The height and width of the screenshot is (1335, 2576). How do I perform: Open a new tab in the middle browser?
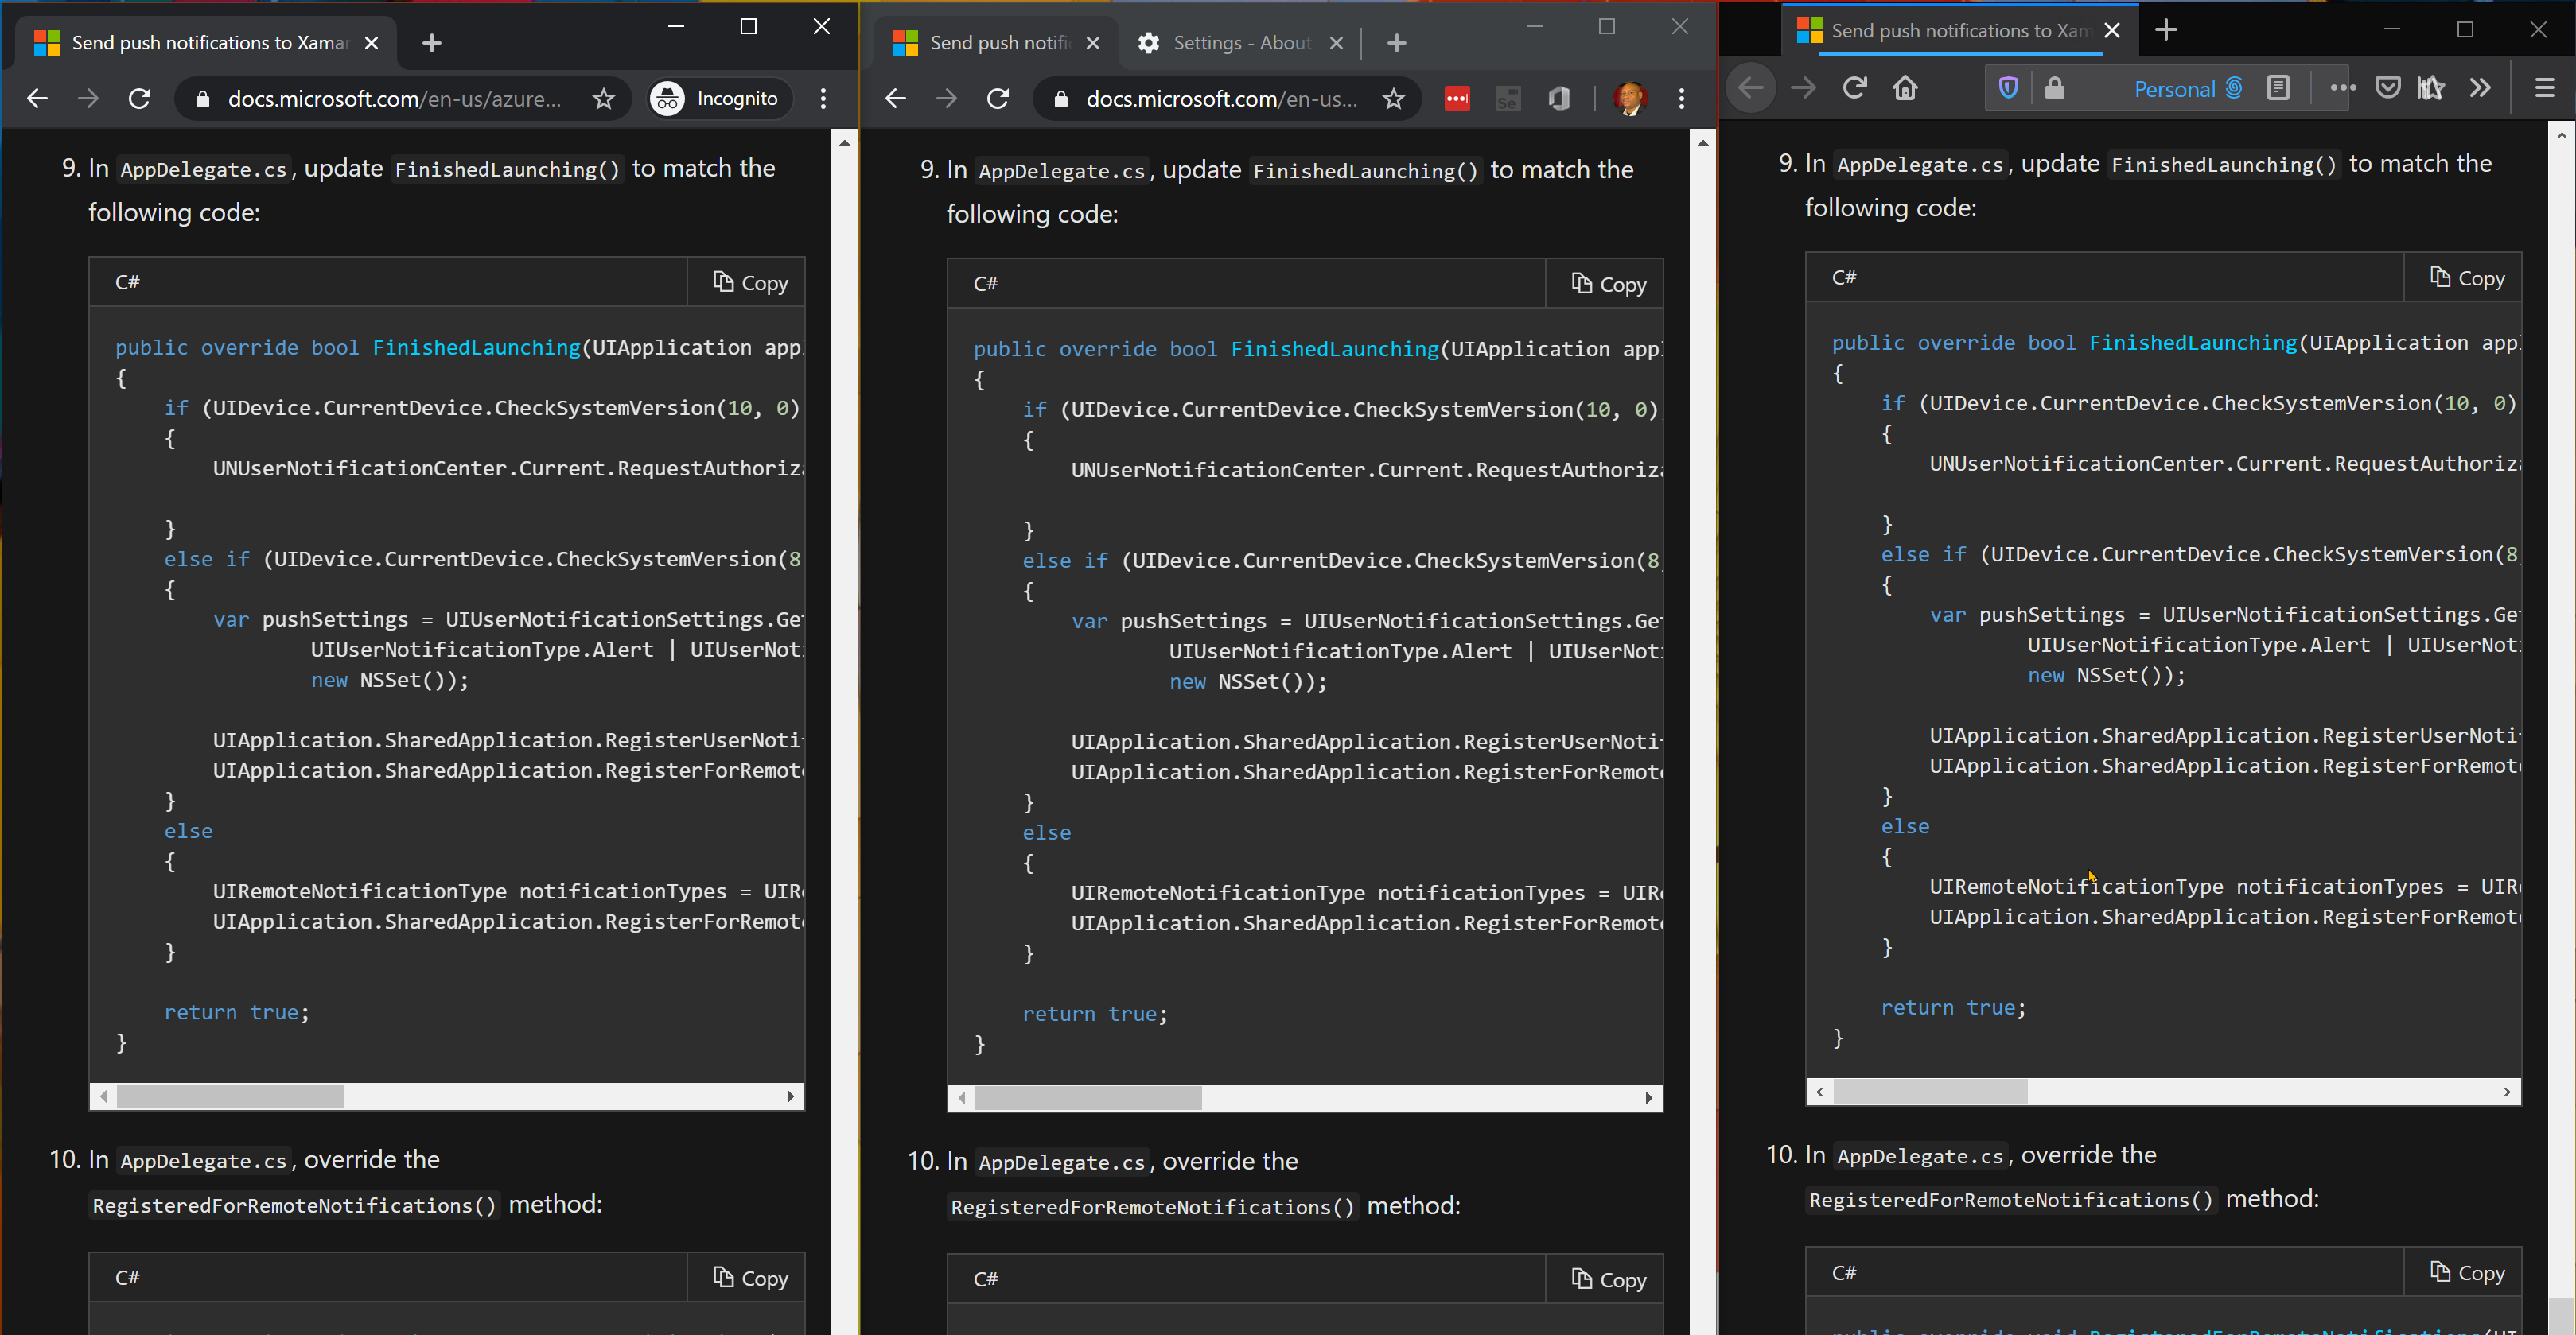point(1396,42)
